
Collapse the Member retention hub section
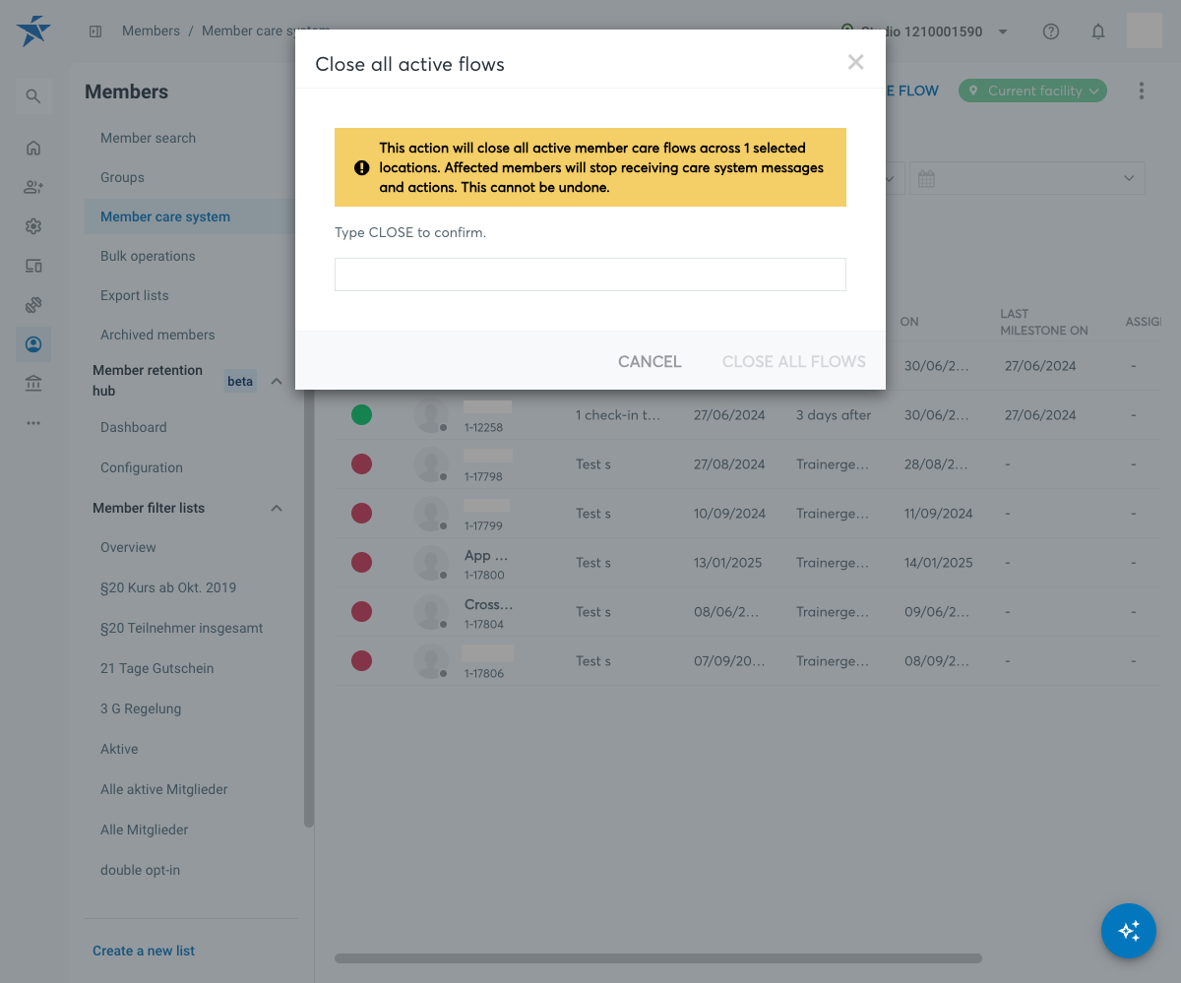point(277,381)
